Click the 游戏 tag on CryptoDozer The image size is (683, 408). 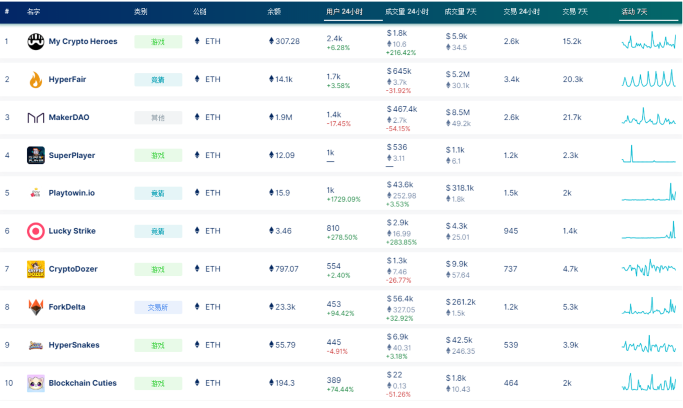(158, 269)
